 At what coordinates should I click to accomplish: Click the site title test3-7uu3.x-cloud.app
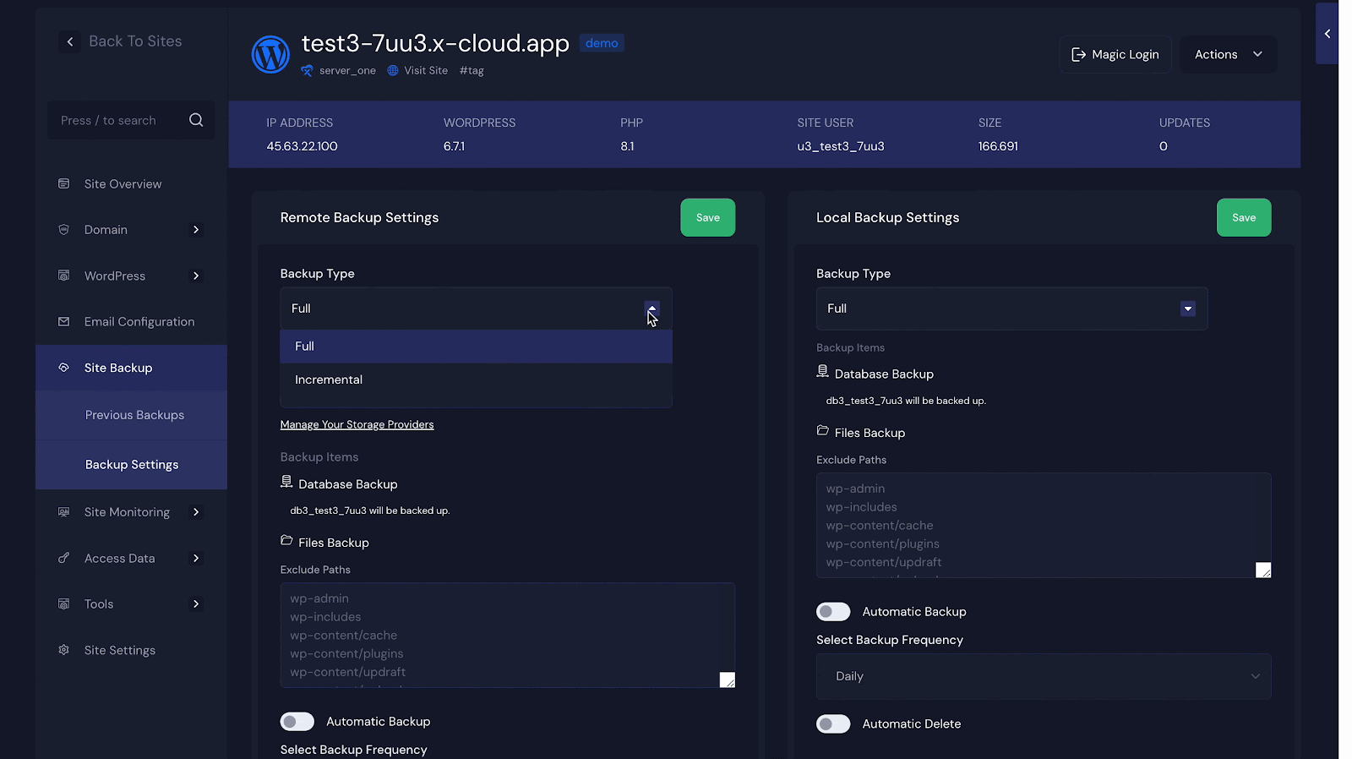coord(435,43)
